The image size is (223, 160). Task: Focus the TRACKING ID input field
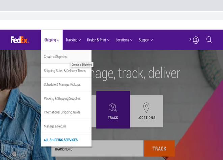[x=97, y=149]
